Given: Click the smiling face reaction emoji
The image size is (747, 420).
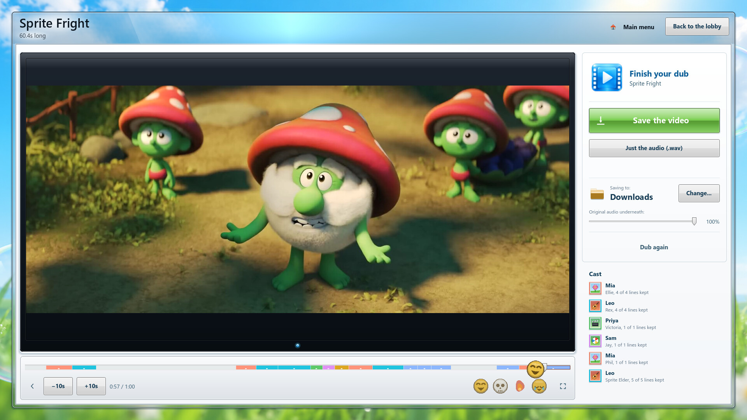Looking at the screenshot, I should click(481, 386).
